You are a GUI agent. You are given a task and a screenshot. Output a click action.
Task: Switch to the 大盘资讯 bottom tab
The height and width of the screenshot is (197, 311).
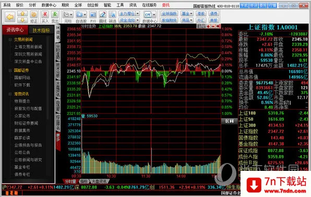[100, 181]
